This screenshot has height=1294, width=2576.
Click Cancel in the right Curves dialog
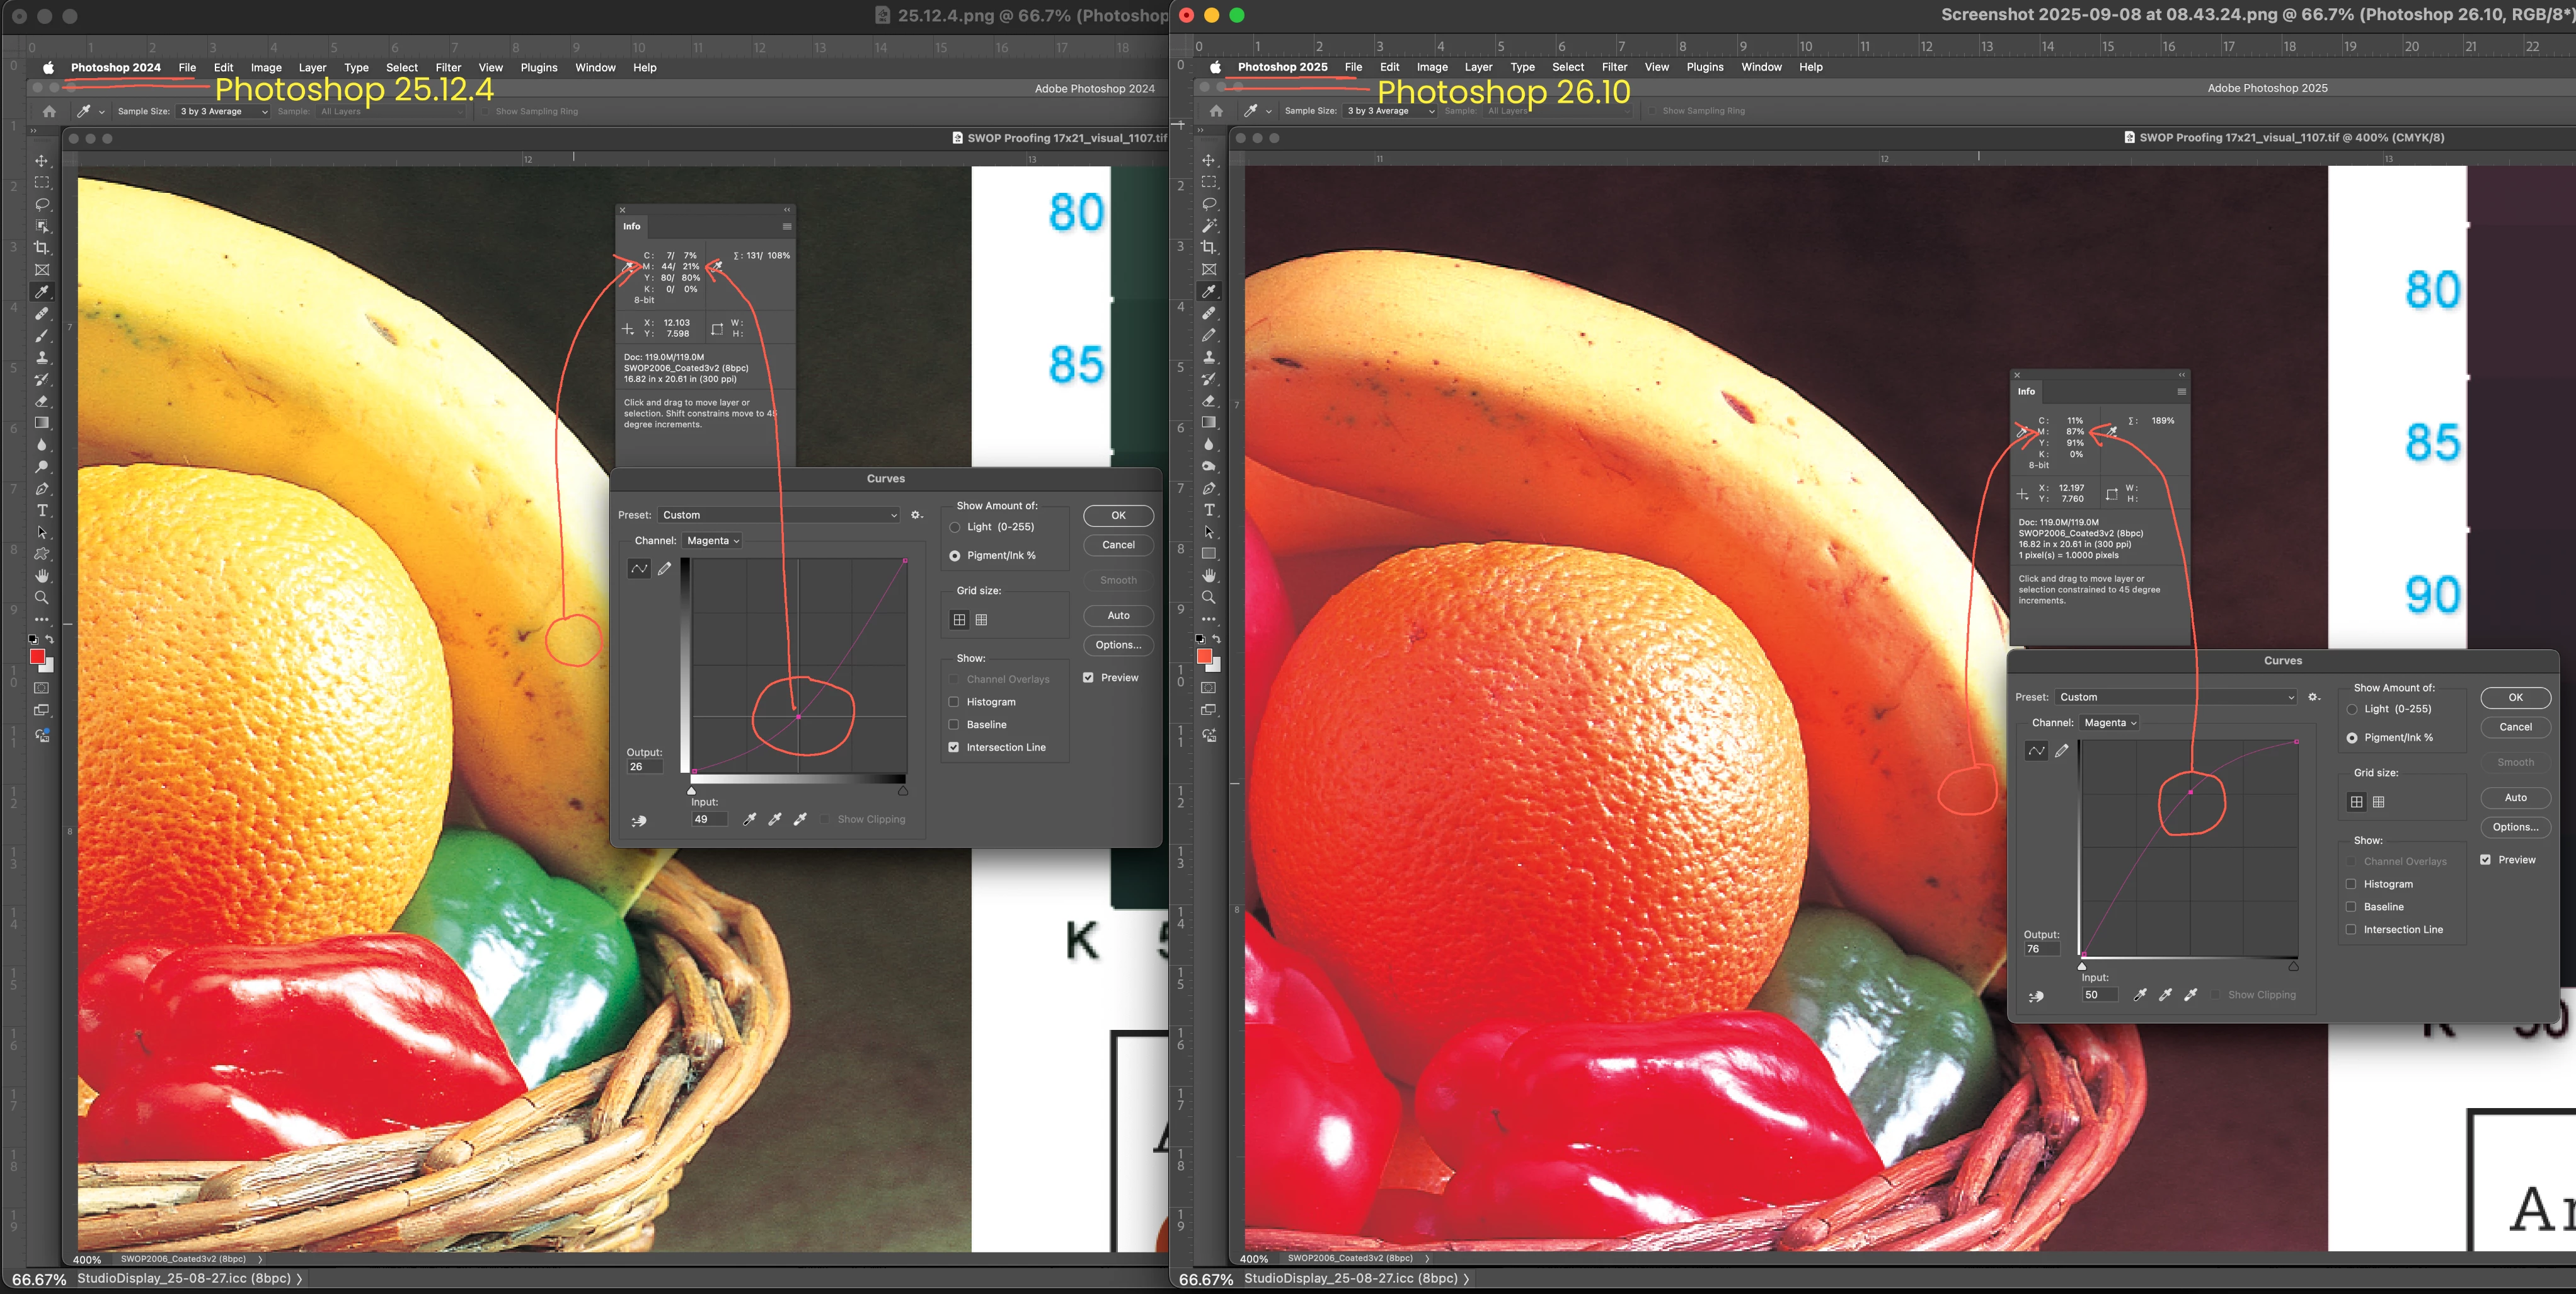click(x=2515, y=727)
